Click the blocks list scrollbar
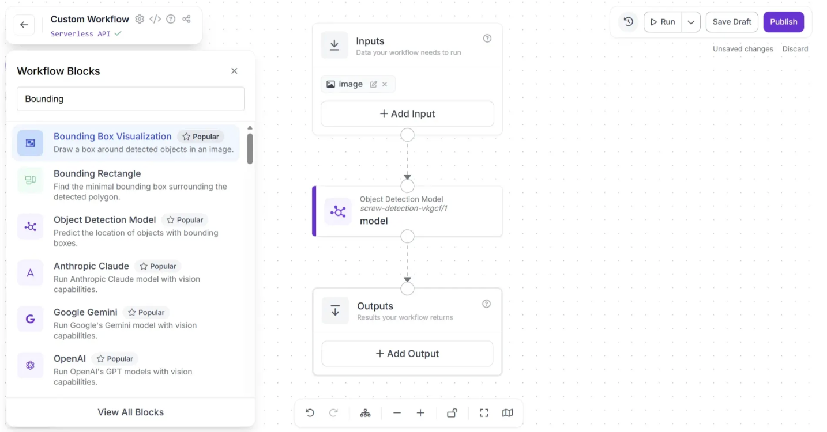Screen dimensions: 827x432 250,149
